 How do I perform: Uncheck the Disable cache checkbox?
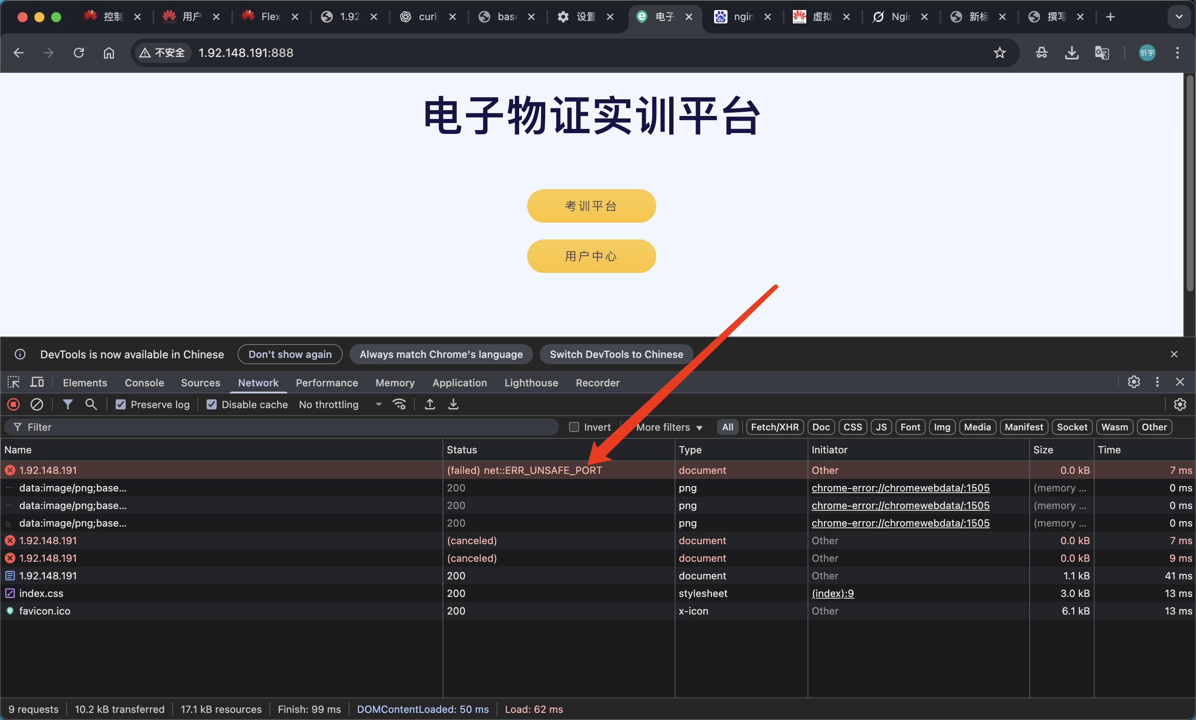pyautogui.click(x=212, y=404)
